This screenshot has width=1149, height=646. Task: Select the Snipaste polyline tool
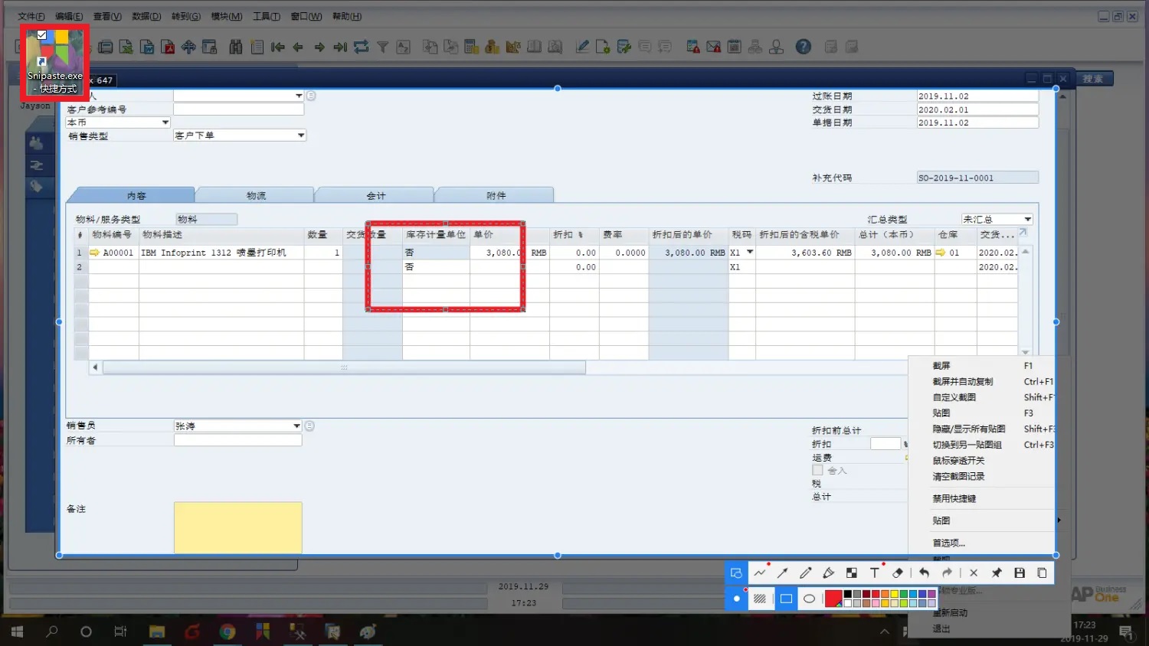pyautogui.click(x=760, y=573)
